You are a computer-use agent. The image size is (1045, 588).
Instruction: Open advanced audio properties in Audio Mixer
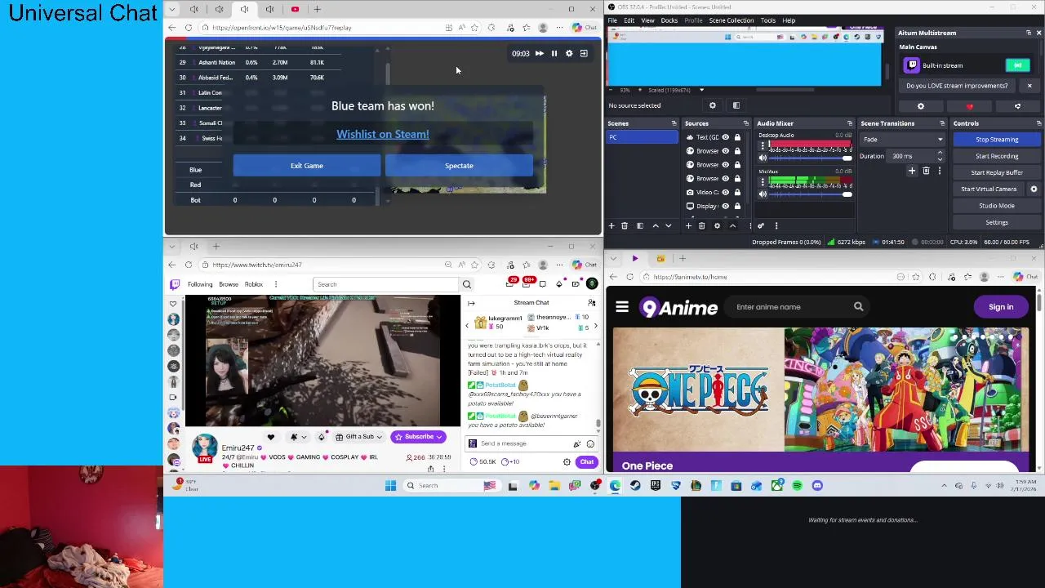(761, 226)
